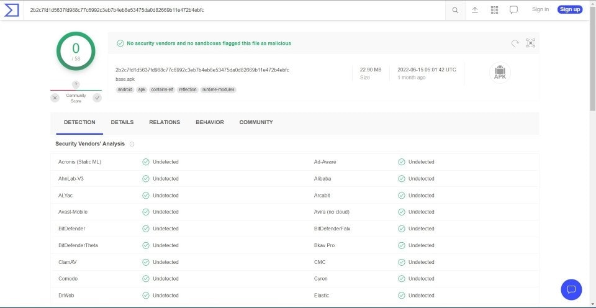Open the blue chat bubble widget
Screen dimensions: 596x308
571,290
